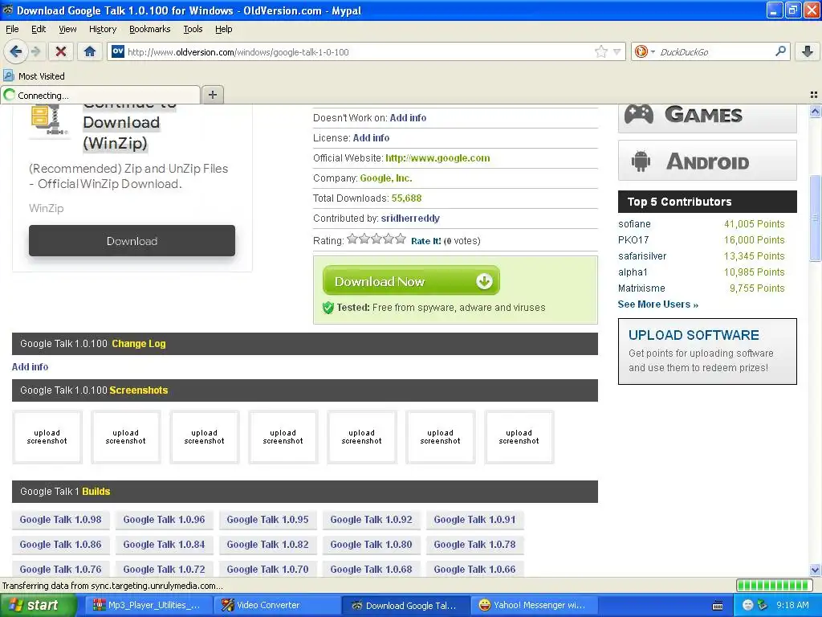Image resolution: width=822 pixels, height=617 pixels.
Task: Open the Help menu
Action: point(223,30)
